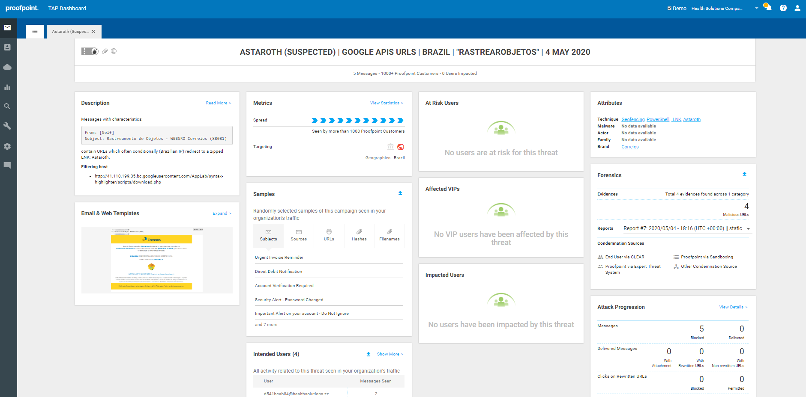Open the search magnifier sidebar icon
The height and width of the screenshot is (397, 806).
click(x=7, y=107)
